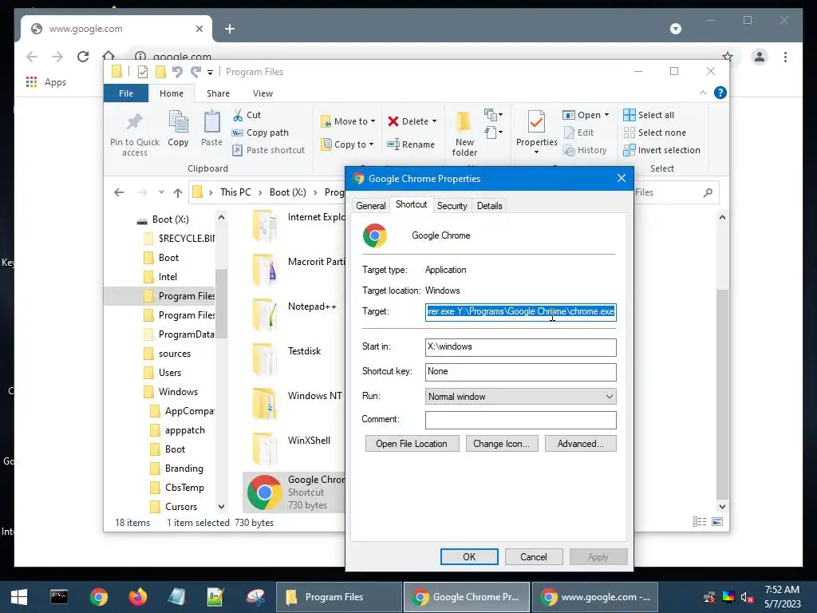Switch to the Details tab
This screenshot has width=817, height=613.
[489, 206]
